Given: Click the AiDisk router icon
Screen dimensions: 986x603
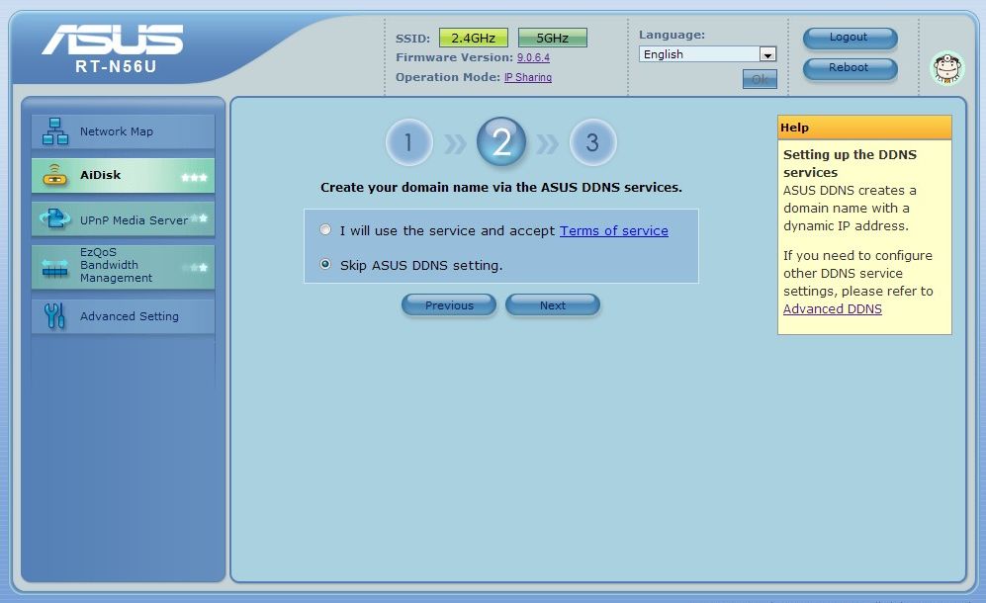Looking at the screenshot, I should pyautogui.click(x=54, y=176).
